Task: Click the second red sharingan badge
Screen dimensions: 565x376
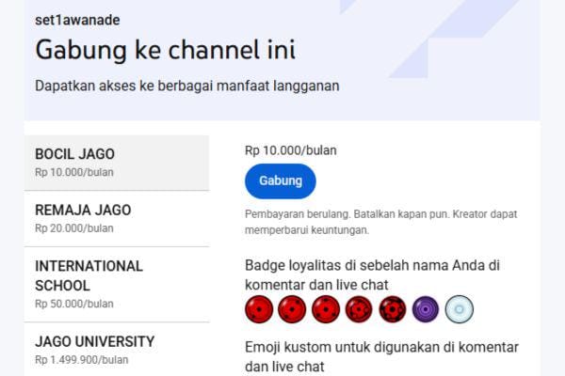Action: coord(292,309)
